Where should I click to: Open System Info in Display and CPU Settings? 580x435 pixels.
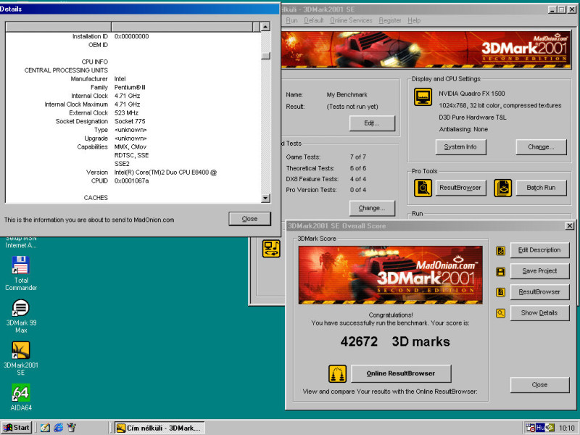tap(460, 147)
